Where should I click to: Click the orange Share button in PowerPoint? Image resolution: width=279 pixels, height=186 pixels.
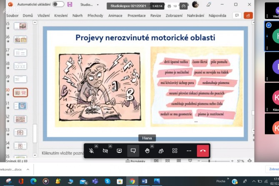pyautogui.click(x=248, y=15)
